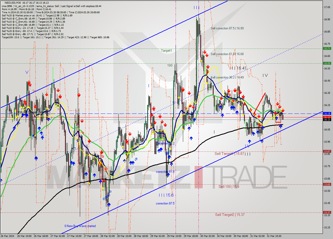Click the '100' level label
333x239 pixels.
pos(170,65)
